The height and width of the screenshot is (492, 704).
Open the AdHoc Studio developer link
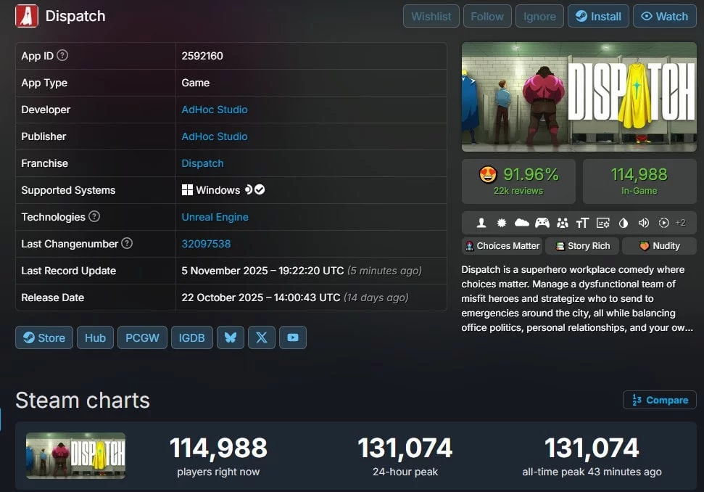point(215,110)
